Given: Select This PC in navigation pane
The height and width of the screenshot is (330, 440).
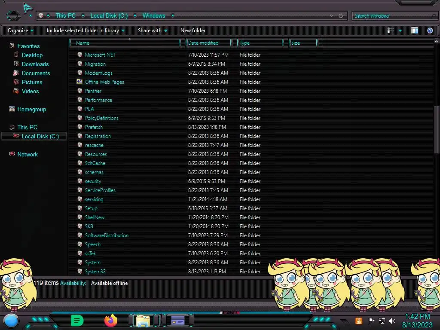Looking at the screenshot, I should tap(27, 127).
